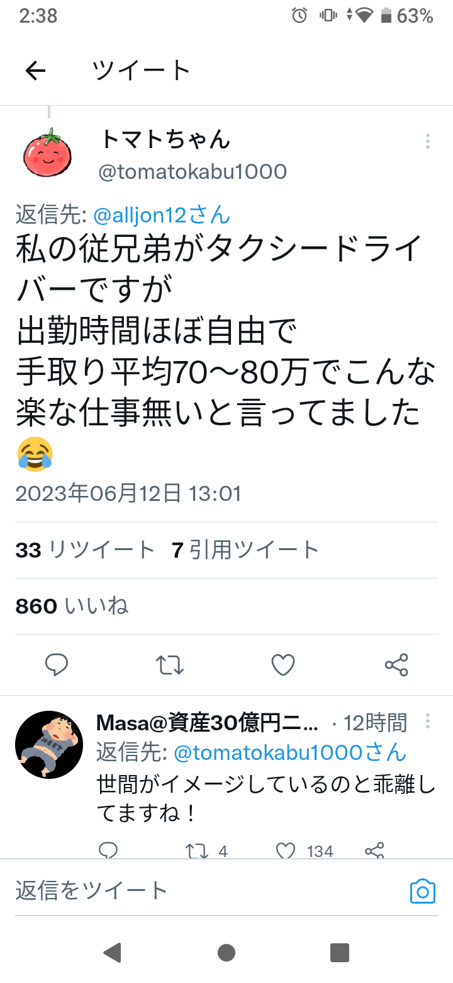The image size is (453, 983).
Task: Open camera to attach photo to reply
Action: coord(423,891)
